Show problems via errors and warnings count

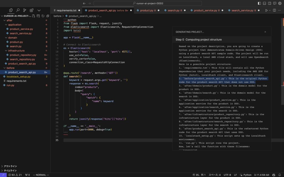coord(15,175)
